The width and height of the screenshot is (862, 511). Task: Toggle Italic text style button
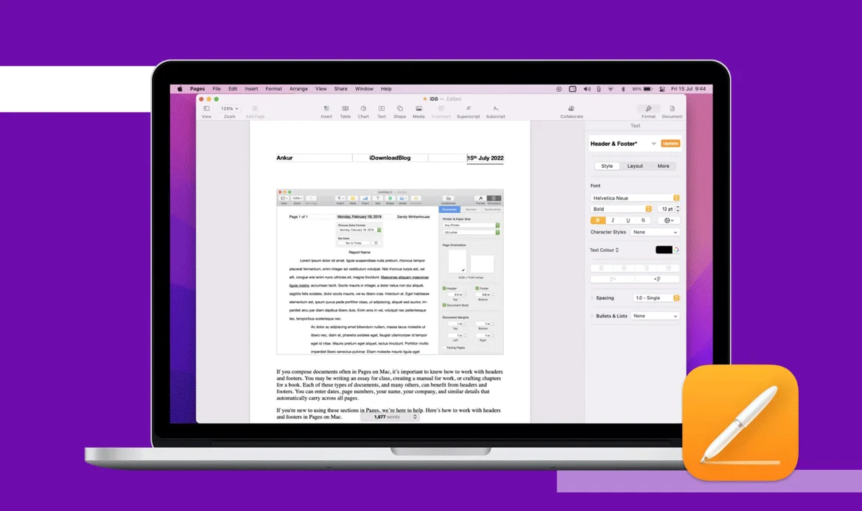tap(612, 220)
